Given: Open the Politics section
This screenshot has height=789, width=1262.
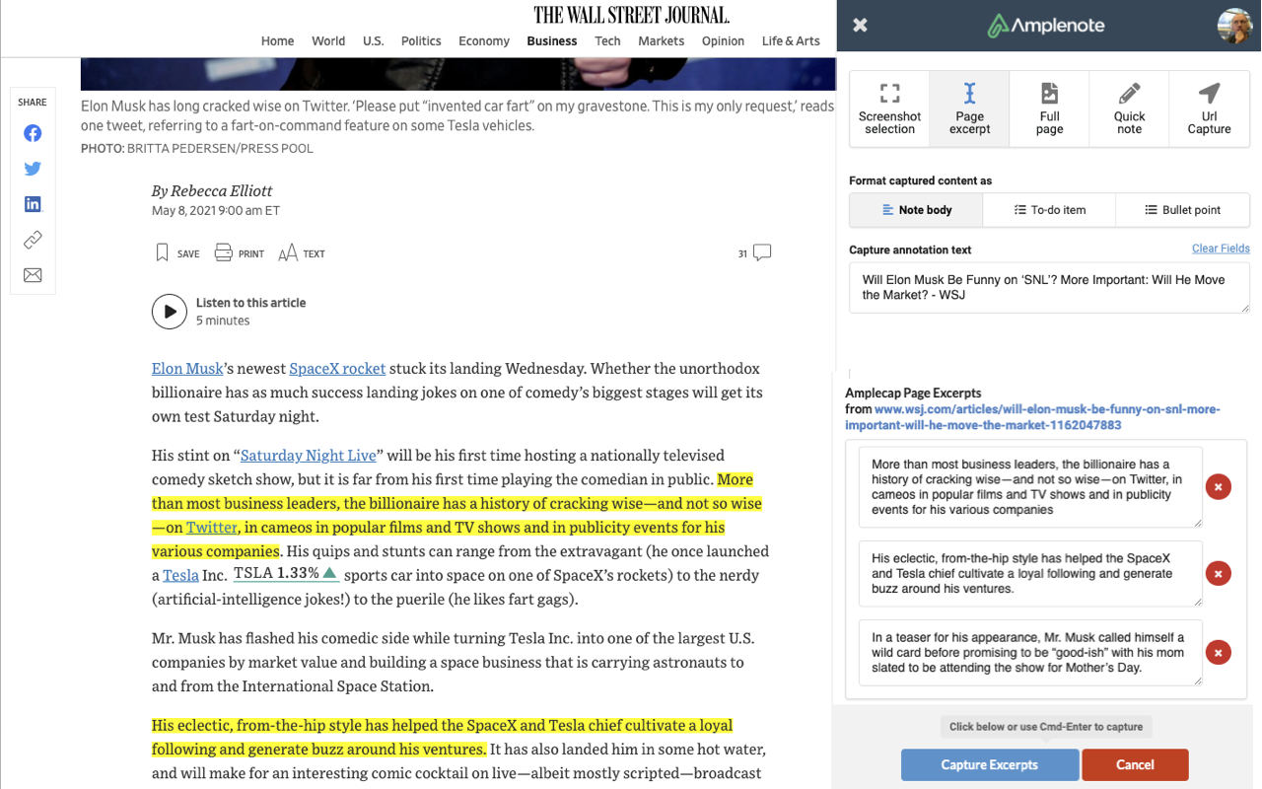Looking at the screenshot, I should 421,40.
